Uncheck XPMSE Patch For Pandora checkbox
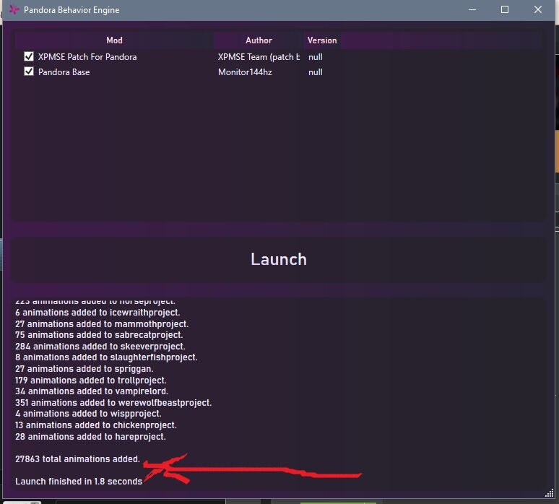The width and height of the screenshot is (559, 504). (29, 56)
